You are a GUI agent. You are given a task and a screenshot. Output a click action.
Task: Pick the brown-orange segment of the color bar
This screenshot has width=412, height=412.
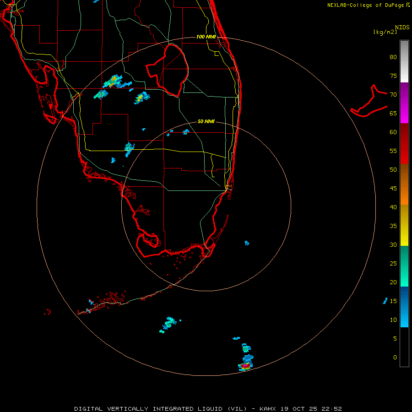404,184
